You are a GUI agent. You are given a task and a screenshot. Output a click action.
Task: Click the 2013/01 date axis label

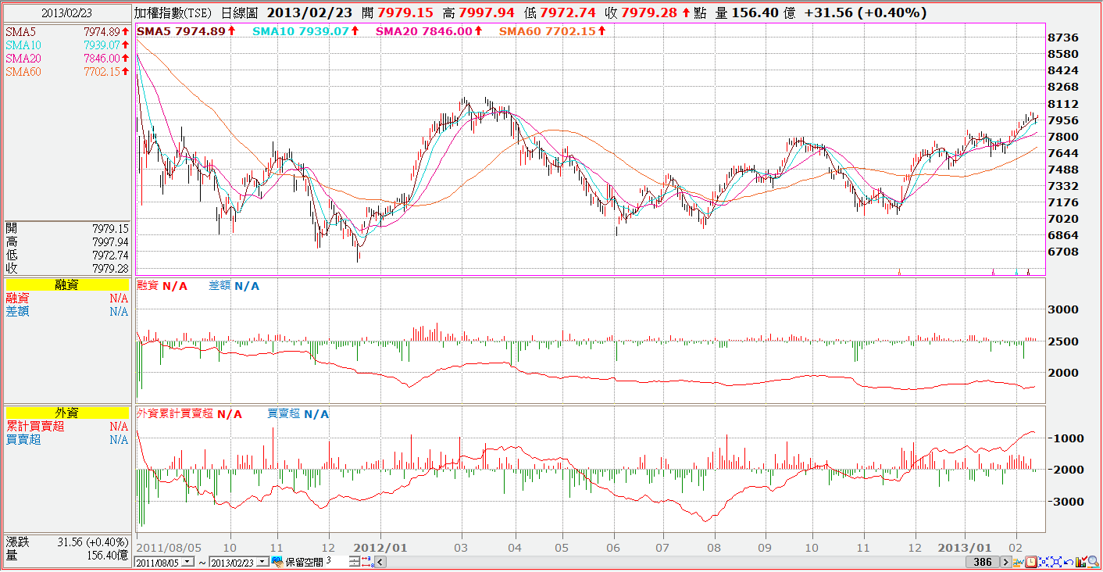click(x=964, y=548)
